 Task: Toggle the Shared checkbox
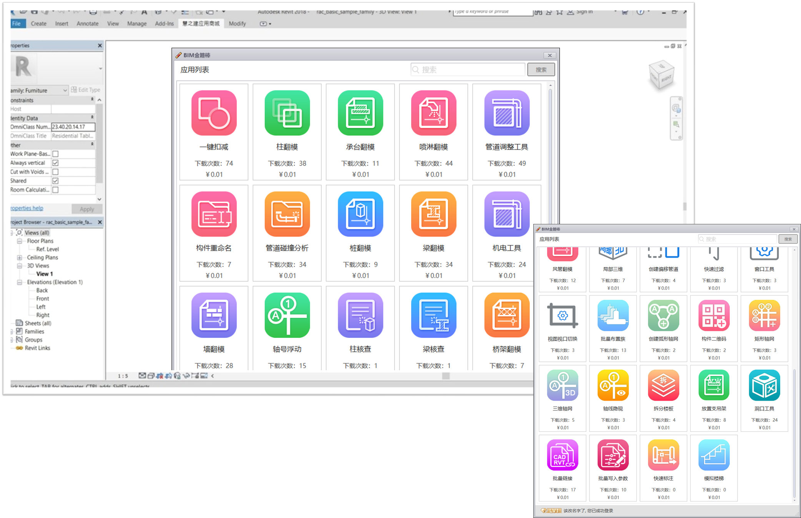click(x=55, y=181)
